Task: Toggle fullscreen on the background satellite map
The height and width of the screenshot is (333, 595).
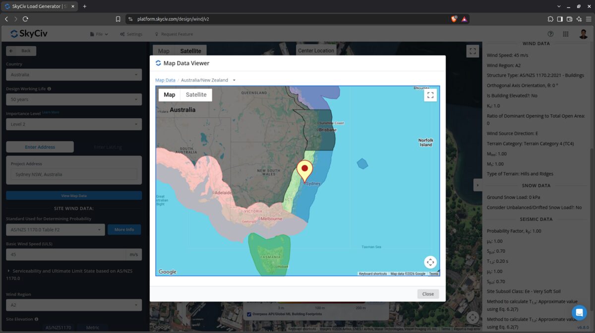Action: [473, 50]
